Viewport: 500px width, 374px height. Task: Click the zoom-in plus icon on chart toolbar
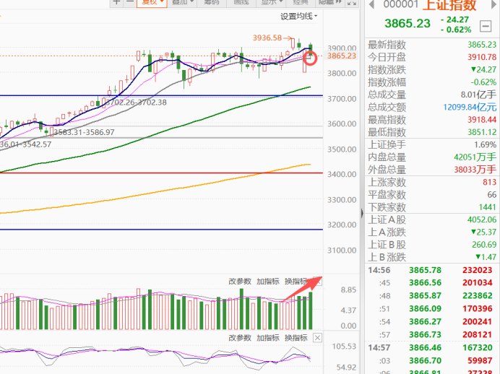(117, 3)
